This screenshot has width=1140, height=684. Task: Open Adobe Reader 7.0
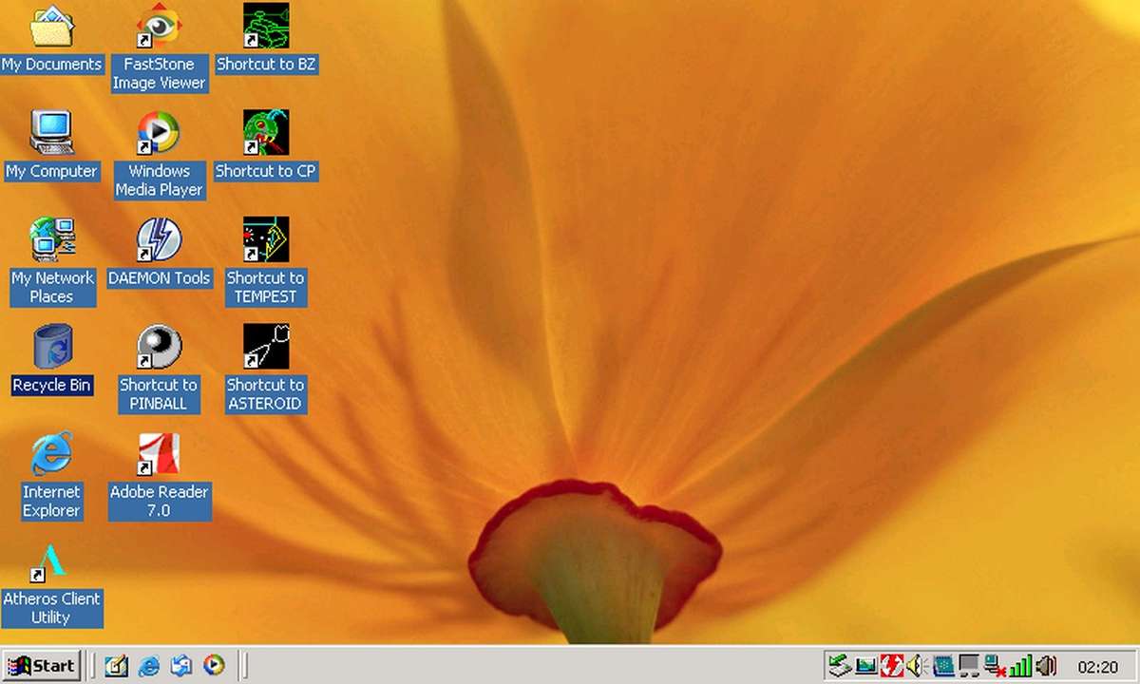pyautogui.click(x=159, y=456)
